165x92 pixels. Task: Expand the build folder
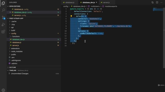tap(13, 30)
